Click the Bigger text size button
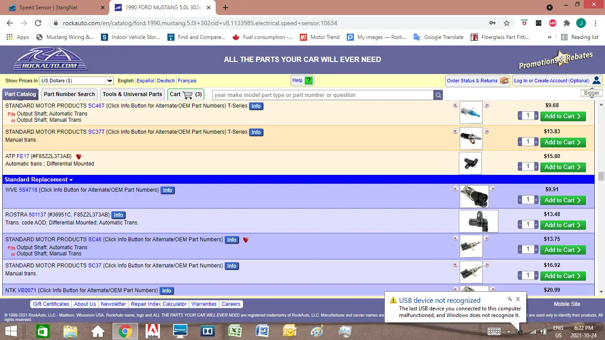Viewport: 605px width, 340px height. [592, 93]
